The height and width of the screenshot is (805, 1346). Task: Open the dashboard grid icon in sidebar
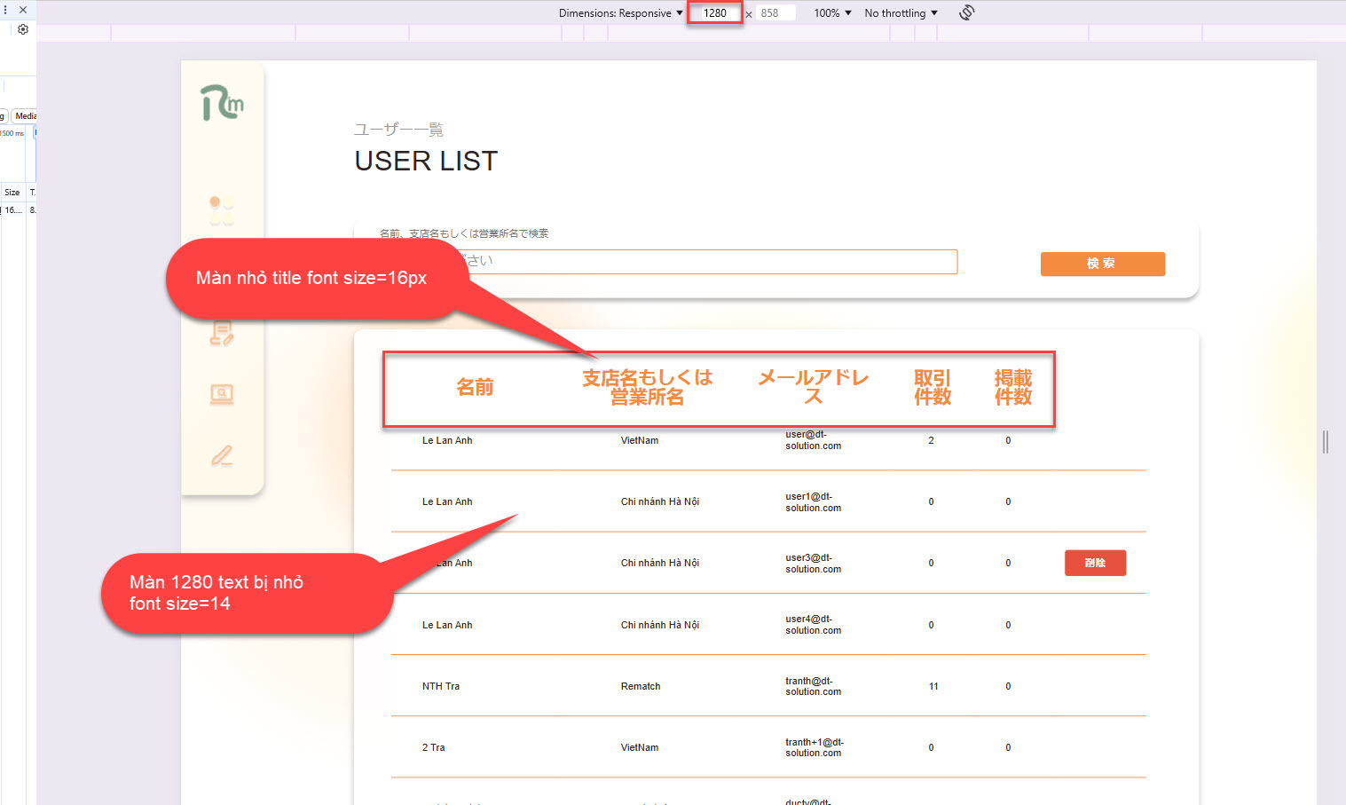click(222, 210)
